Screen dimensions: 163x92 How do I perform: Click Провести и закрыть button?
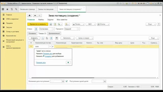pos(38,24)
